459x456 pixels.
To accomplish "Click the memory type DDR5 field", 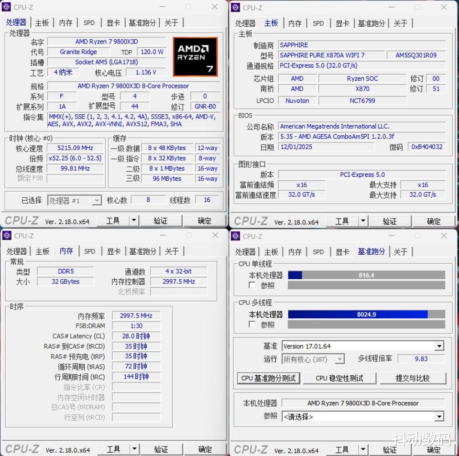I will 66,271.
